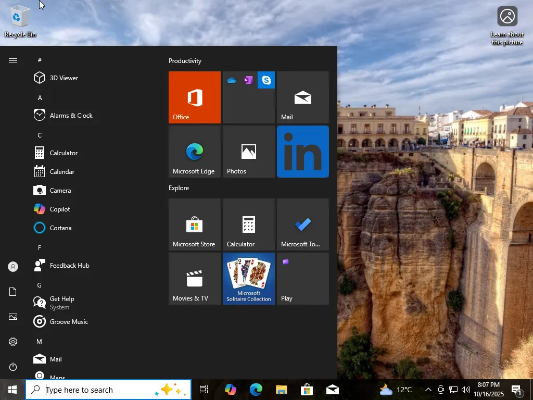533x400 pixels.
Task: Open the LinkedIn tile
Action: pos(303,152)
